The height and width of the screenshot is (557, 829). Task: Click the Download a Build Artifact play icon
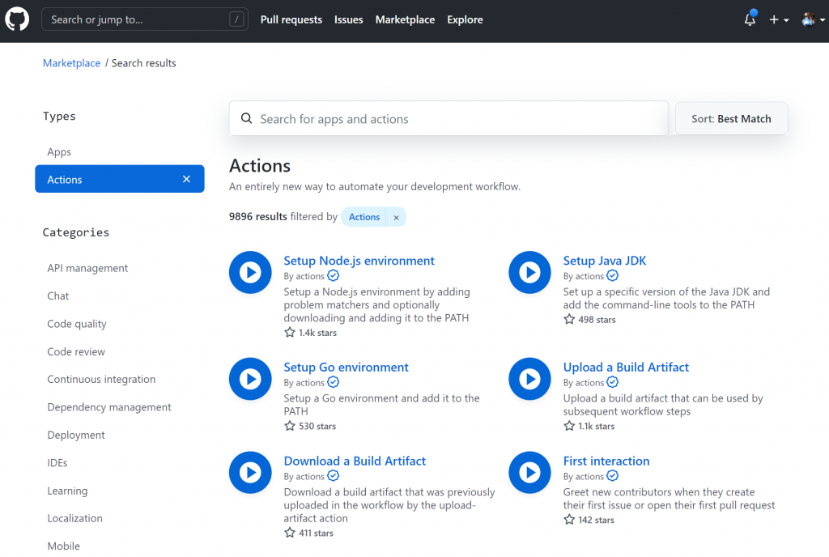click(250, 473)
